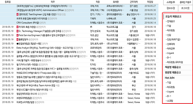Select 인턴(외국기업) in the sidebar menu

point(173,39)
